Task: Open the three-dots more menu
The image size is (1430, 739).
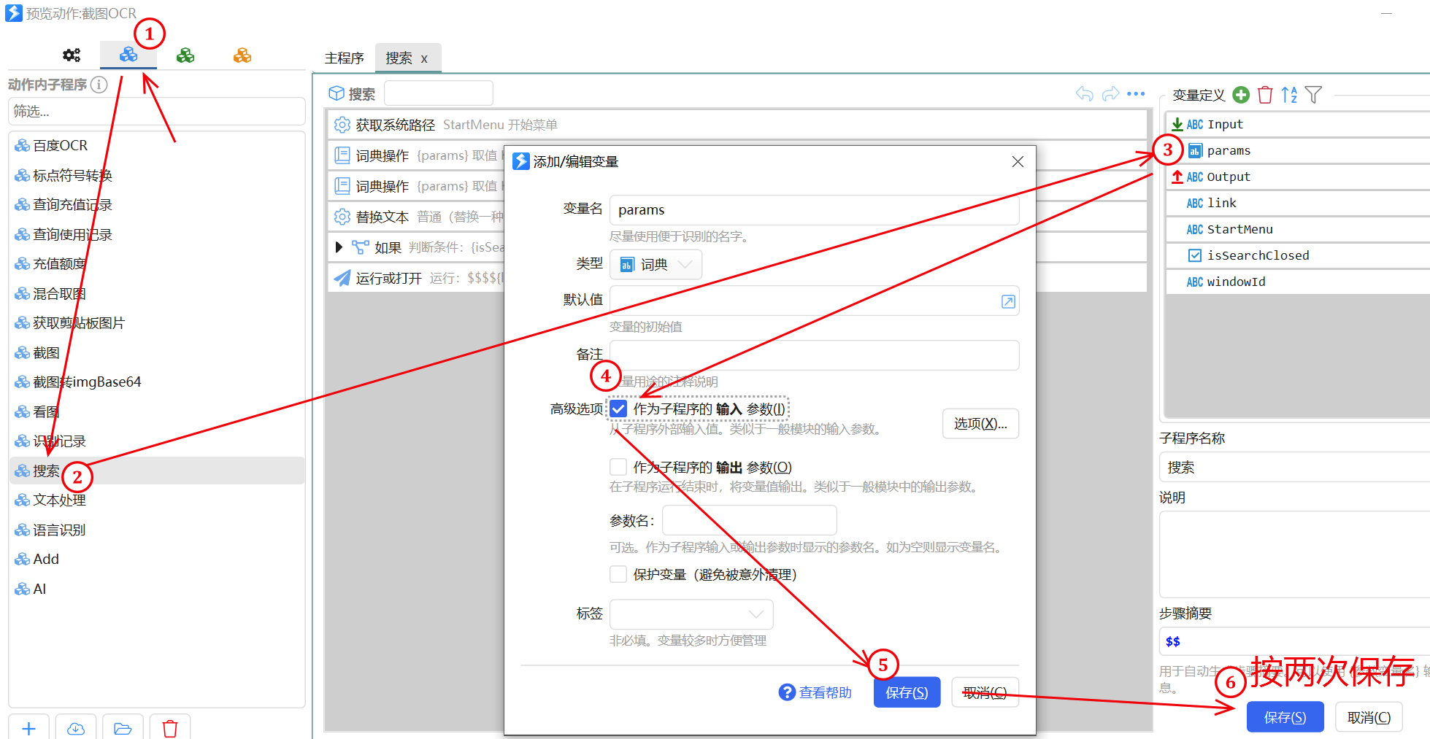Action: (1136, 93)
